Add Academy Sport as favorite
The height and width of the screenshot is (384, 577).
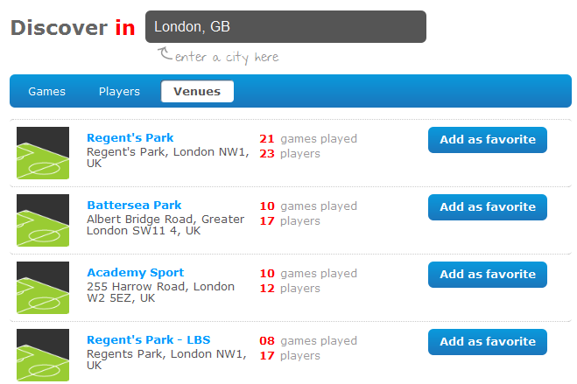tap(487, 274)
